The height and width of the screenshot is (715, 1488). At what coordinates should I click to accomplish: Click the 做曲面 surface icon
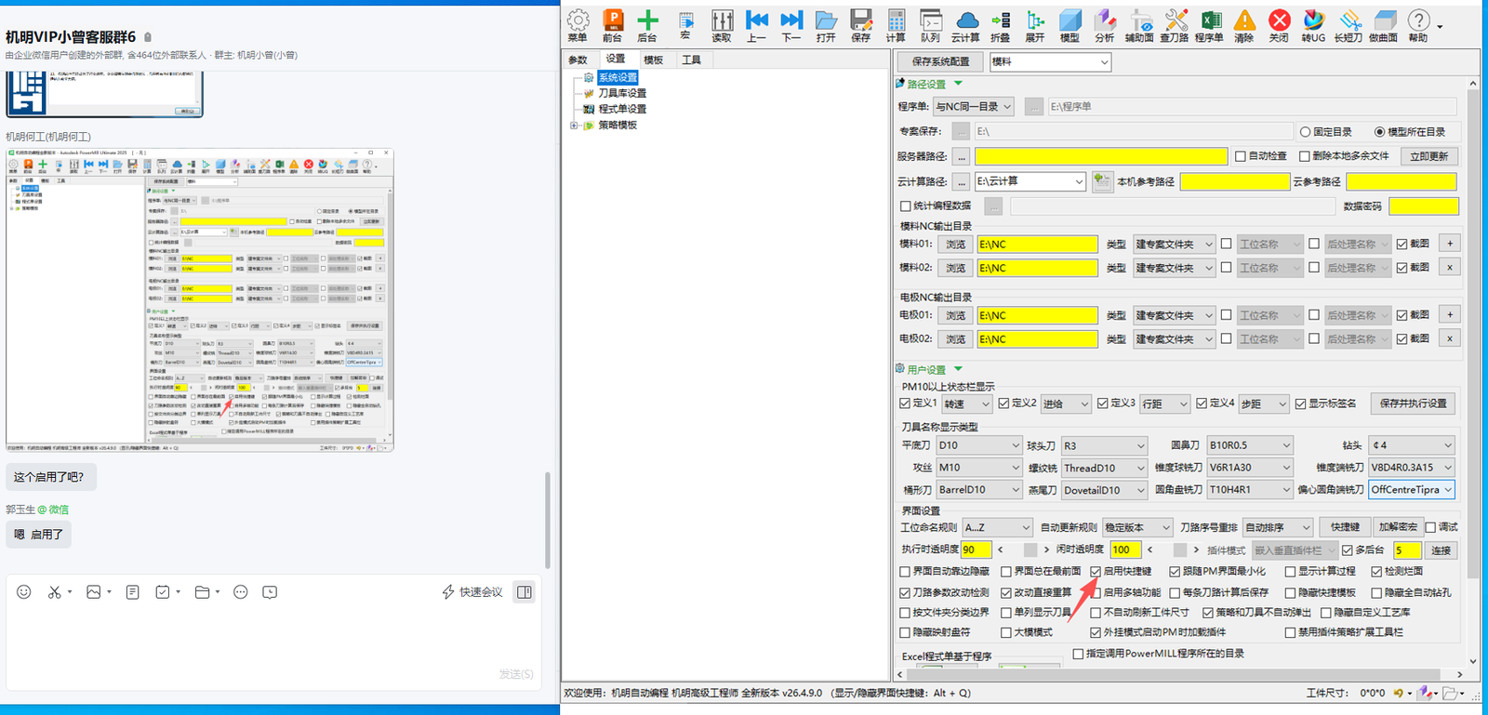[1384, 25]
